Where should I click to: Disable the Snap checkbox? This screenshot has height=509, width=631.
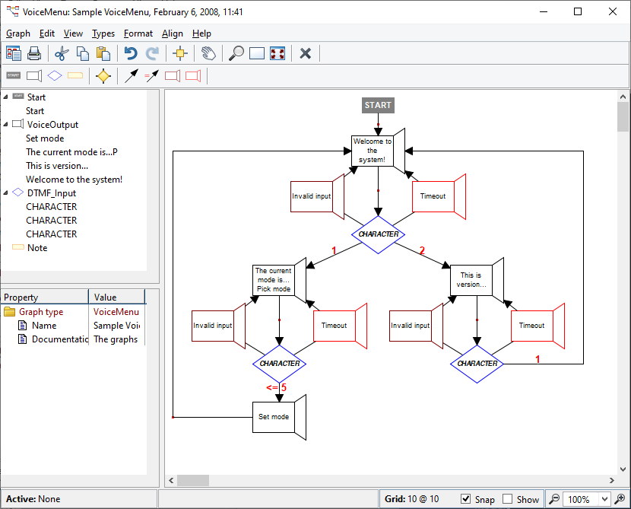pos(466,499)
